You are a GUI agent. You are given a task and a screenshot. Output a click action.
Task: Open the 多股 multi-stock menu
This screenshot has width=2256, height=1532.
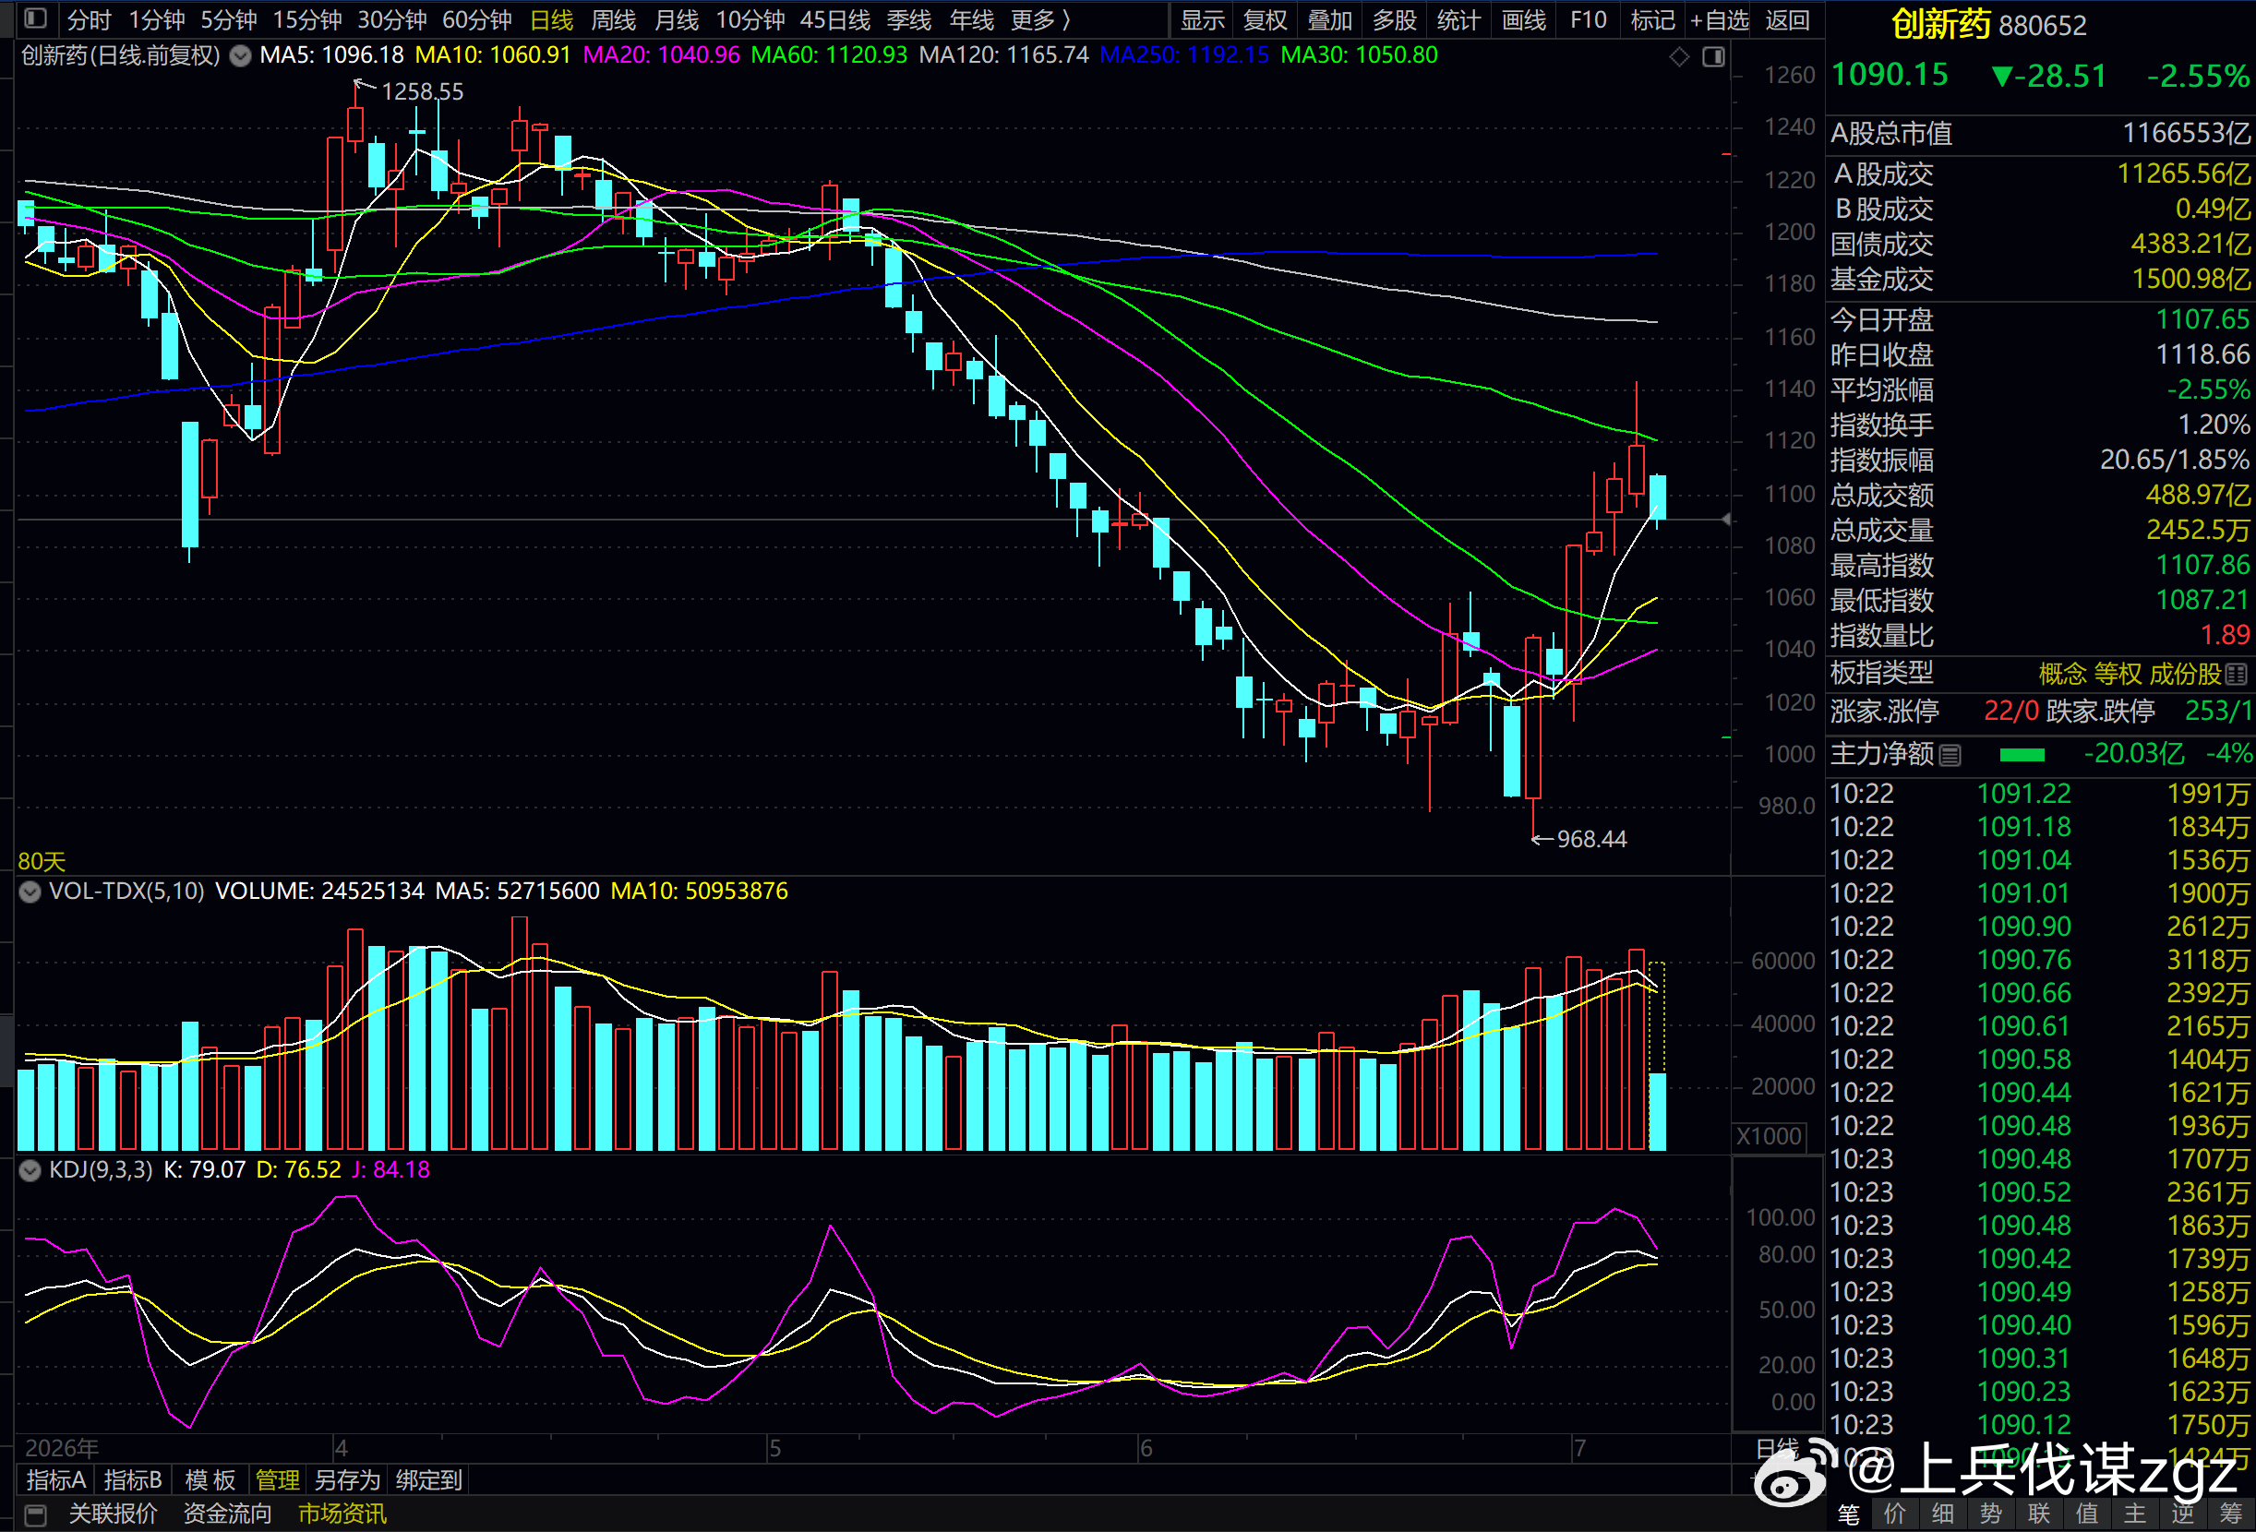[1395, 19]
